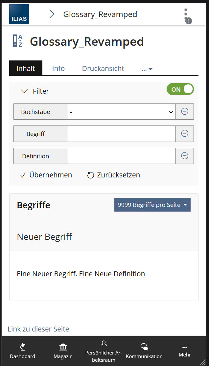
Task: Click the Link zu dieser Seite link
Action: tap(38, 329)
